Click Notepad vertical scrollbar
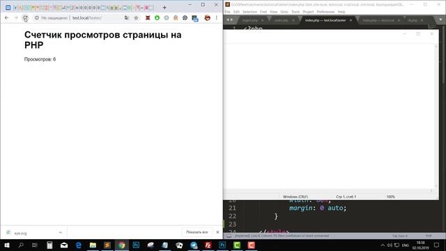This screenshot has width=446, height=251. pos(436,116)
